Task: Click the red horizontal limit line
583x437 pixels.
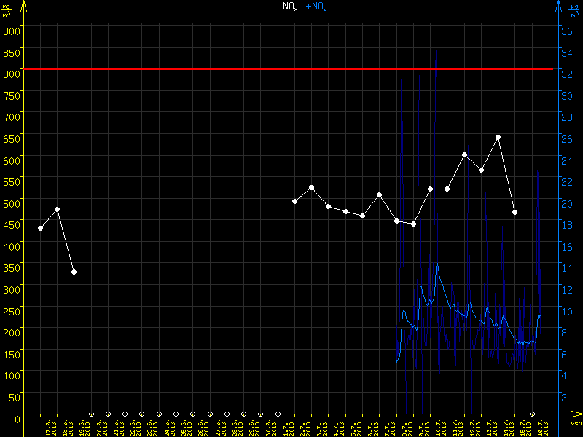Action: pos(291,69)
